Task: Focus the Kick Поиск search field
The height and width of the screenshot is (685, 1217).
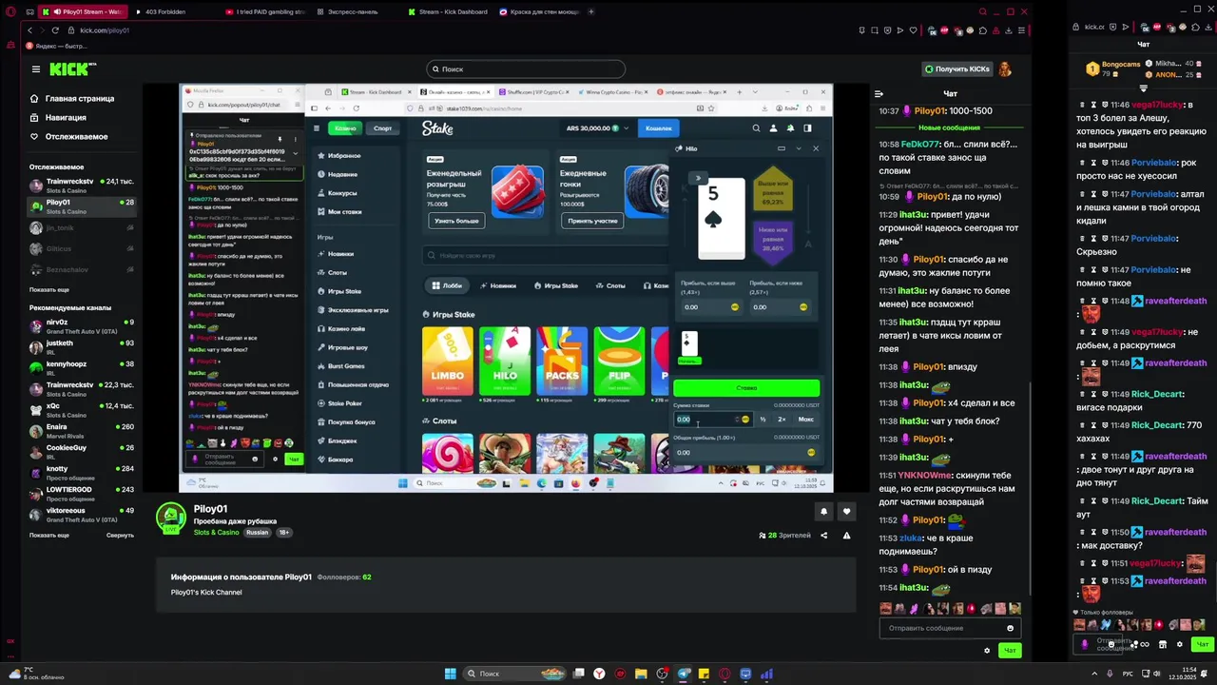Action: (526, 68)
